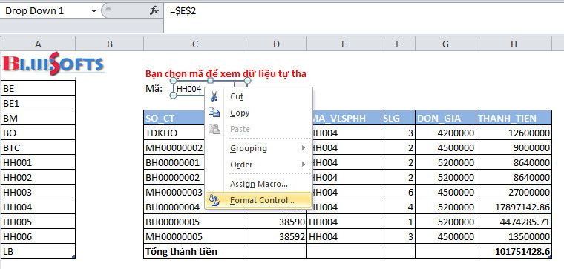564x269 pixels.
Task: Select Grouping in the context menu
Action: (x=258, y=148)
